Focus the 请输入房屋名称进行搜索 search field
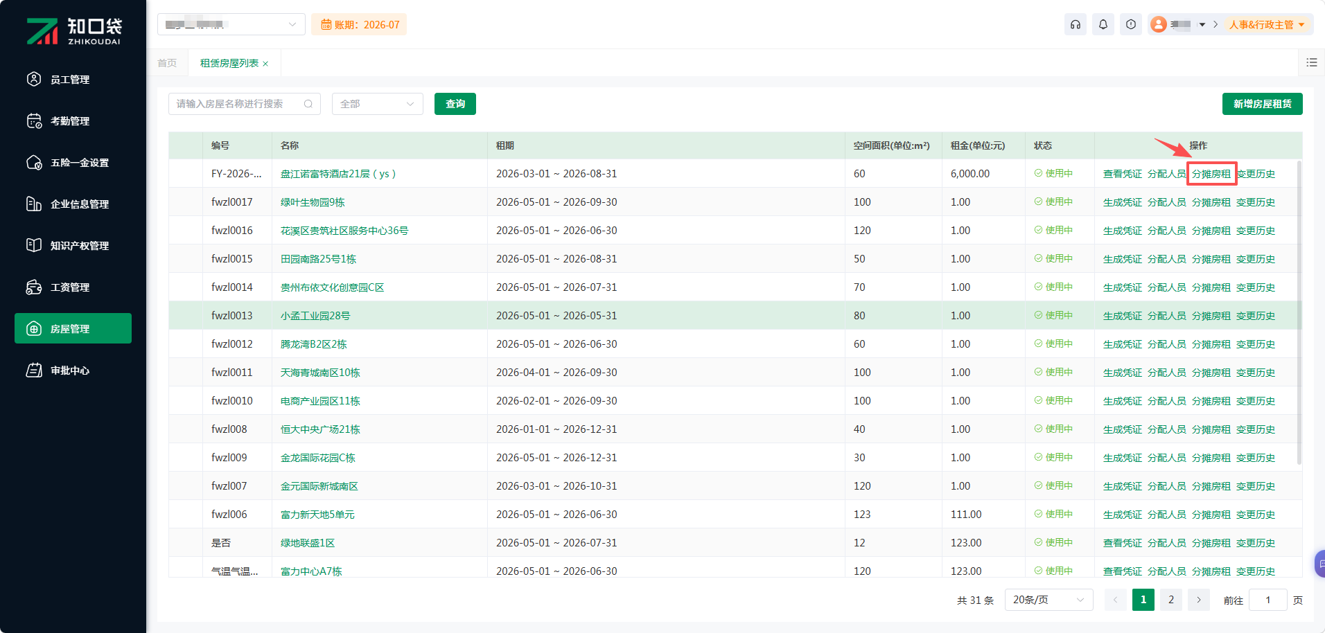 point(245,104)
